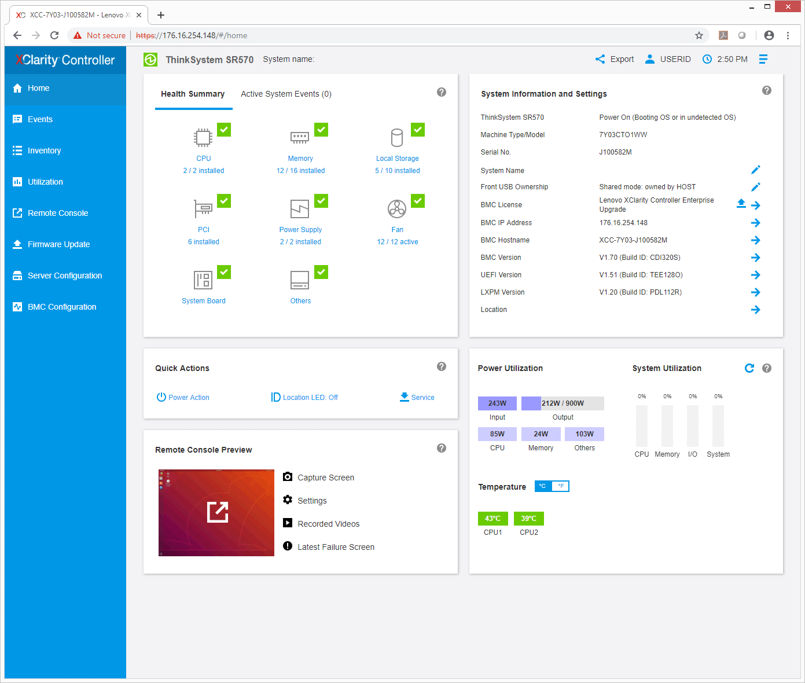Open the Local Storage health icon
805x683 pixels.
click(397, 138)
